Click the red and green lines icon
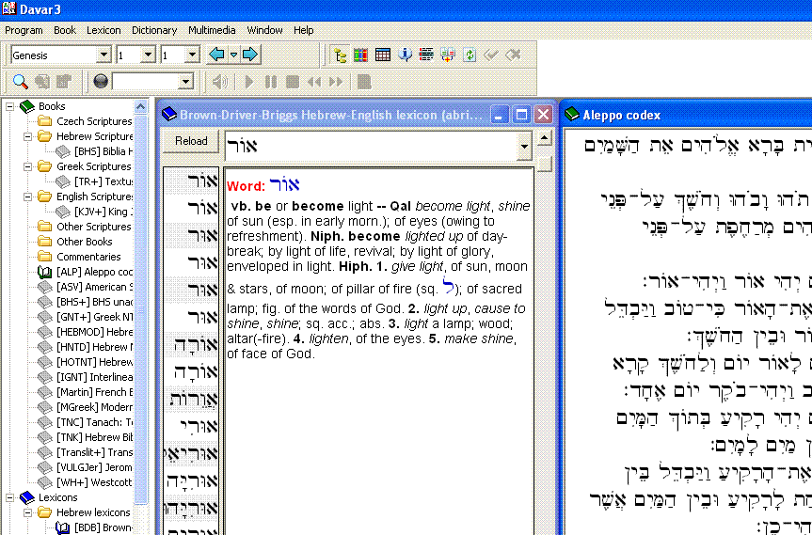Image resolution: width=812 pixels, height=535 pixels. coord(426,55)
